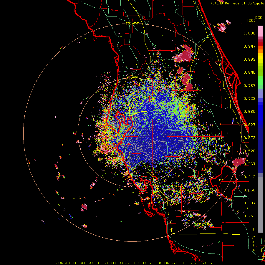The width and height of the screenshot is (265, 265).
Task: Click the CORRELATION COEFFICIENT (CC) caption text
Action: tap(93, 263)
